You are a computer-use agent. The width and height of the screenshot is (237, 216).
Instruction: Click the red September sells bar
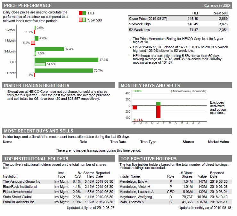[x=135, y=108]
